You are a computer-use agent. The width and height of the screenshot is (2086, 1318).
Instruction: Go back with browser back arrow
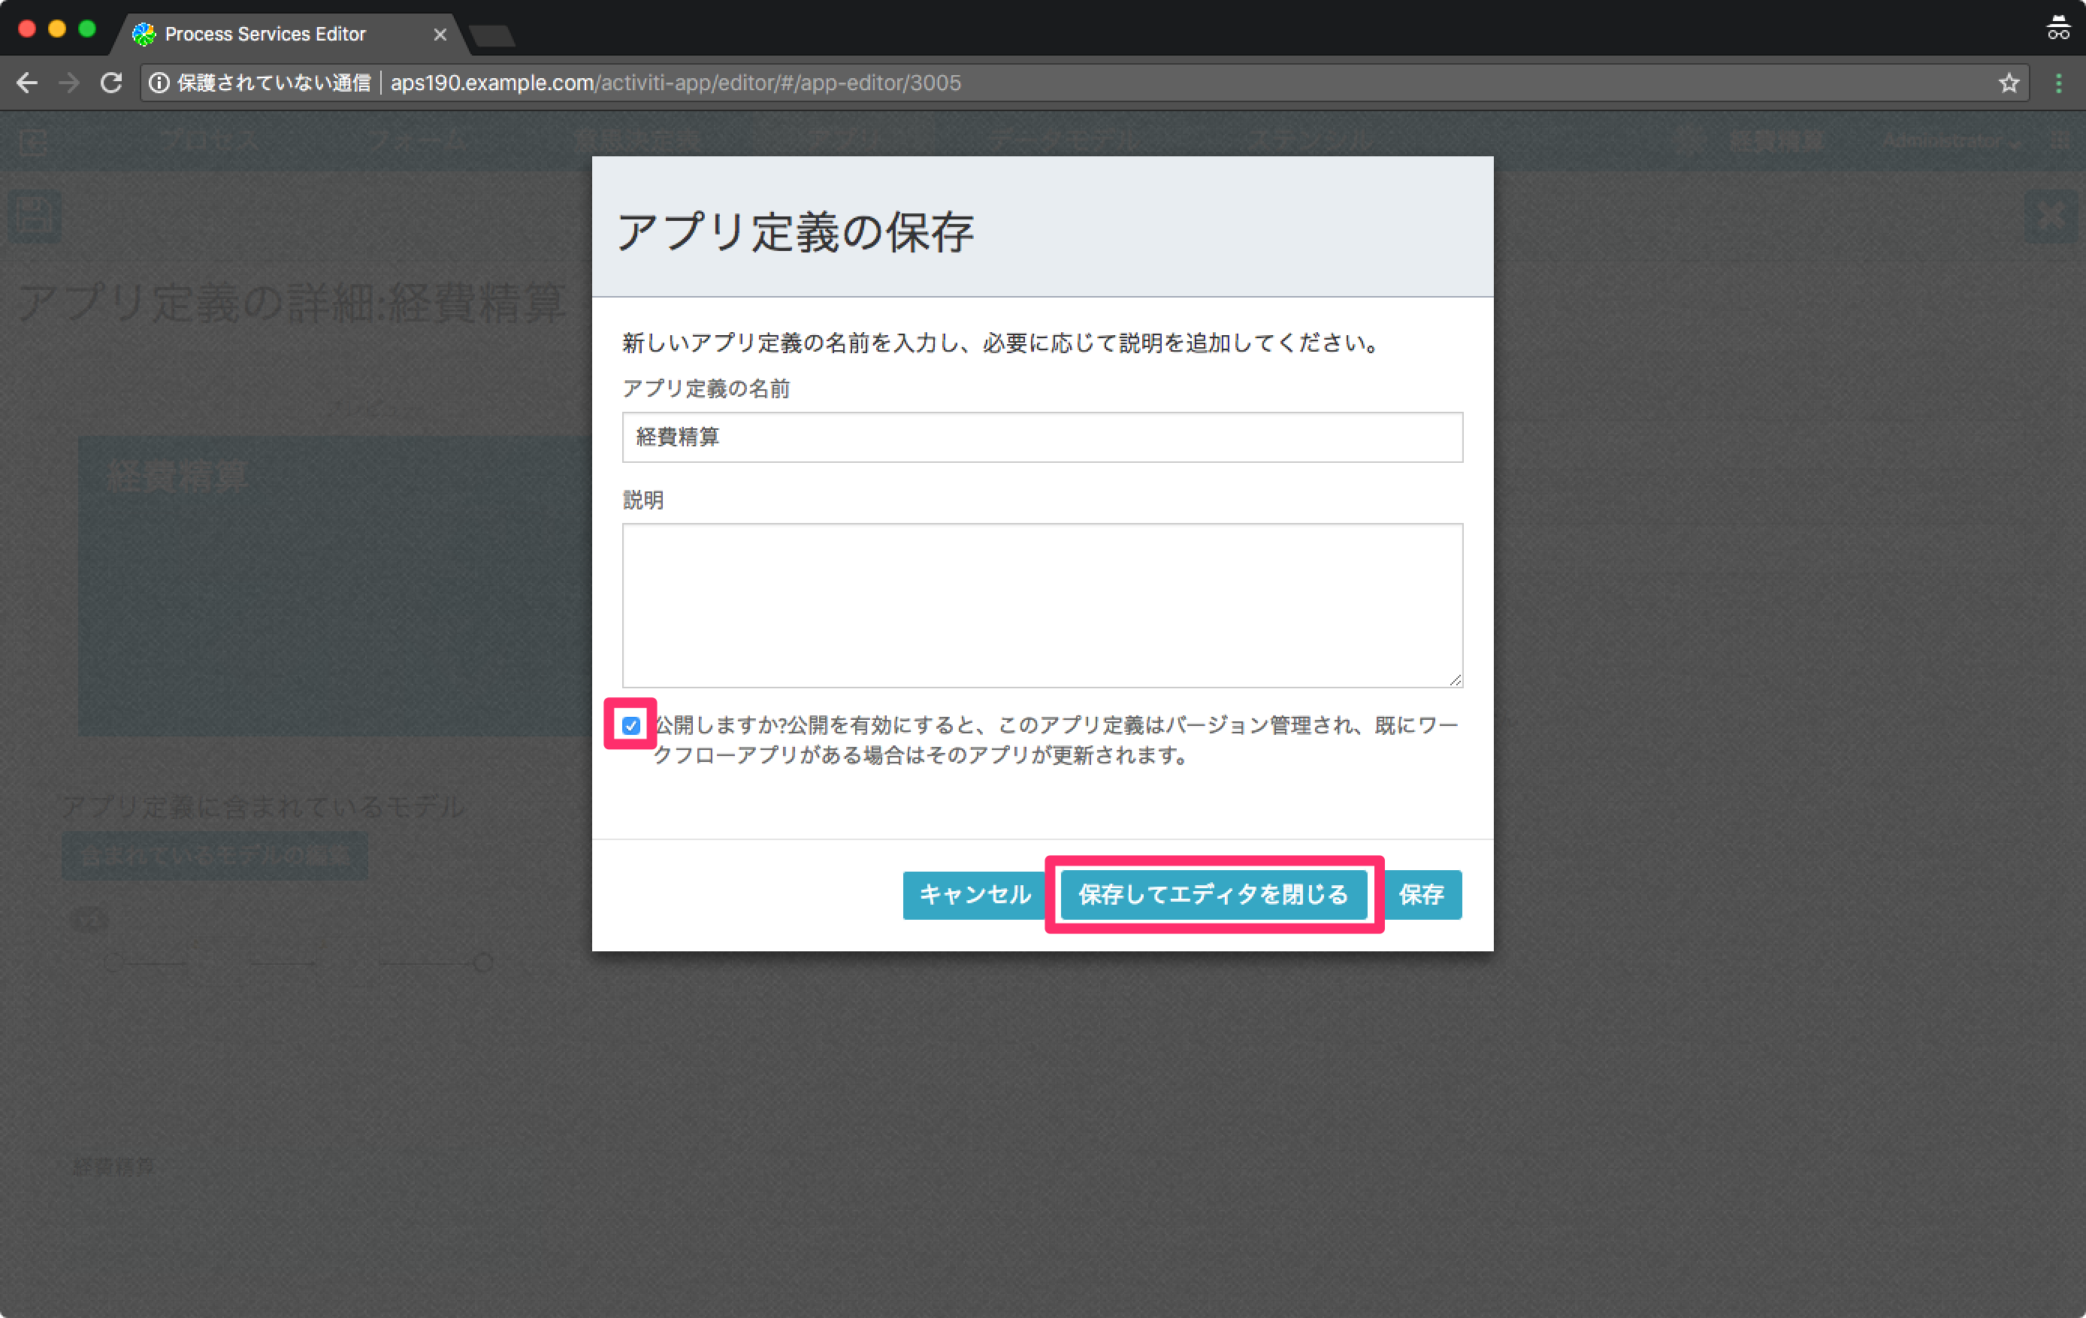(x=27, y=83)
